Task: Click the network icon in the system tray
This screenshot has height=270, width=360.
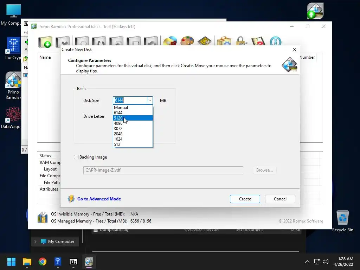Action: coord(317,262)
